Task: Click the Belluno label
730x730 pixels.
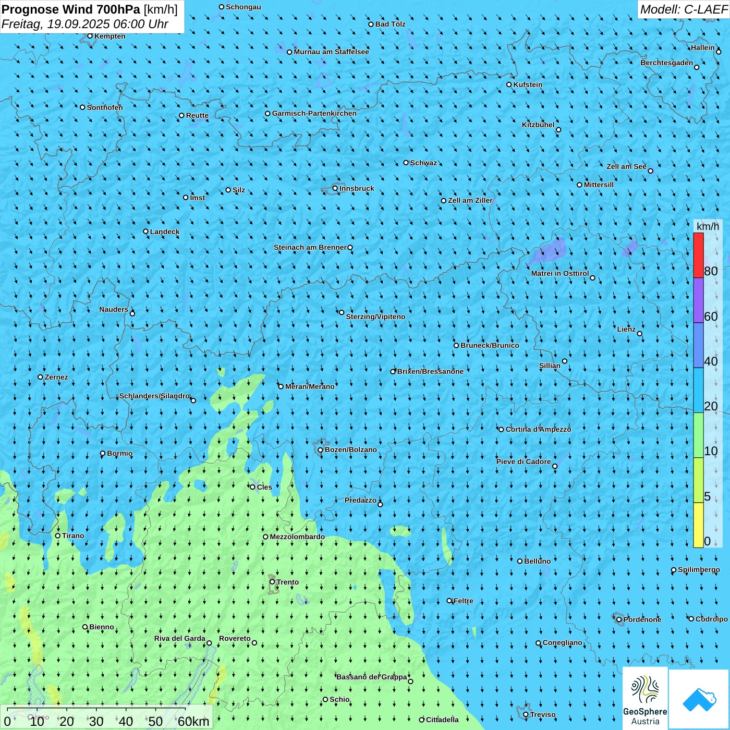Action: pyautogui.click(x=537, y=561)
